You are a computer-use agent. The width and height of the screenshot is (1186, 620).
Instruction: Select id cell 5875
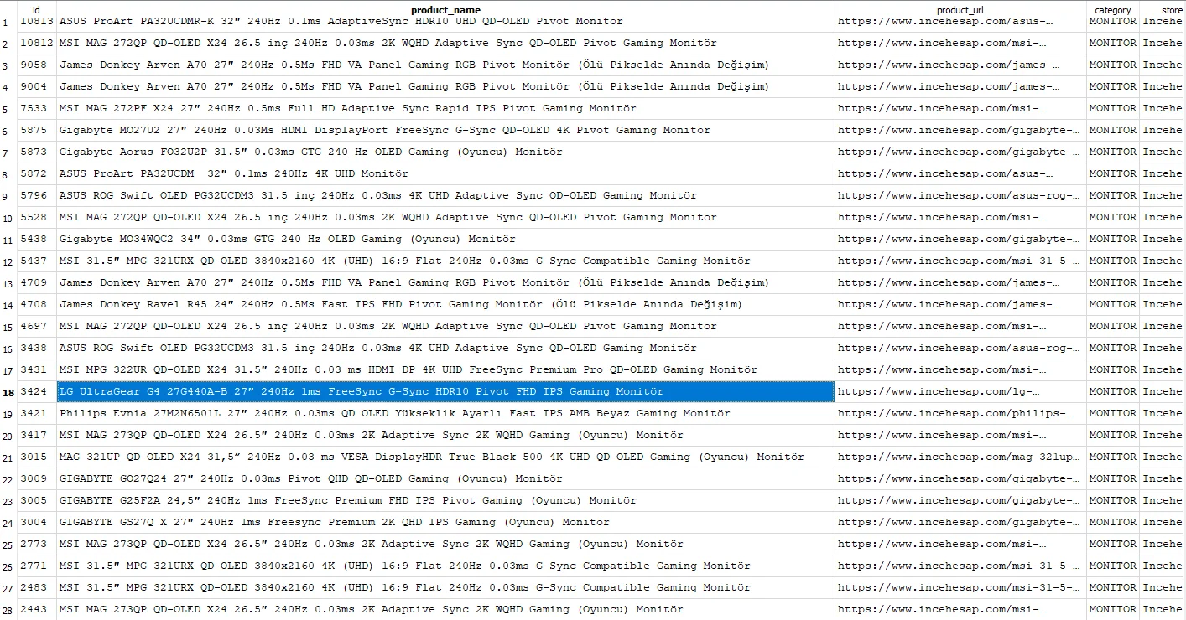[x=36, y=130]
